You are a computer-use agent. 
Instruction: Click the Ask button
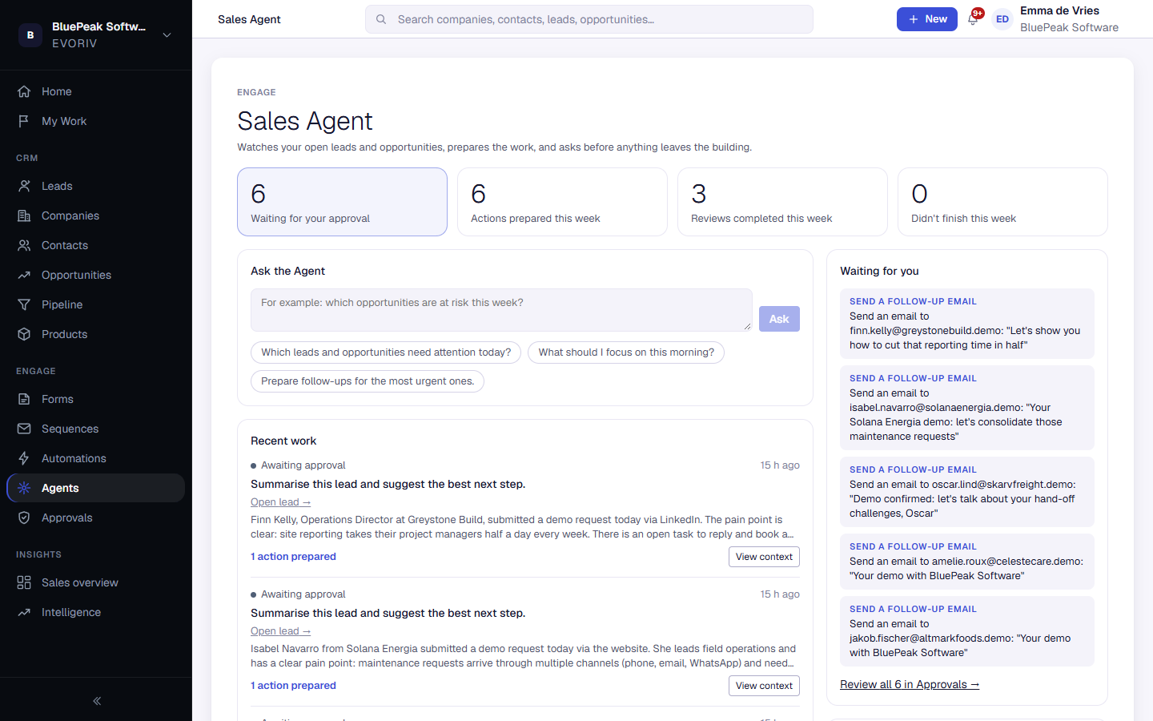tap(779, 319)
